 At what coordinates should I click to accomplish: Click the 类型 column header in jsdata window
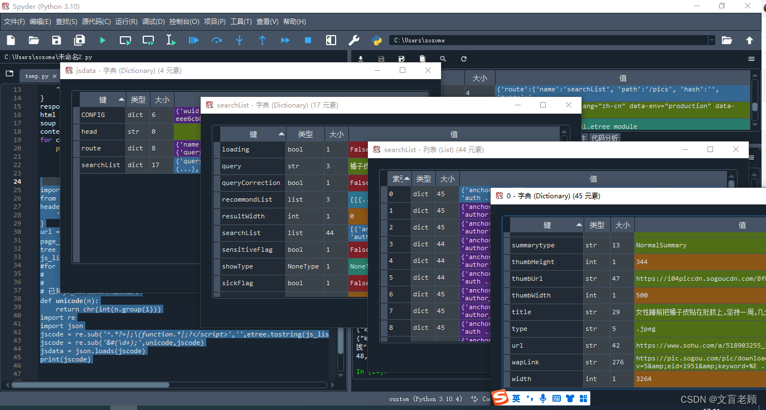tap(138, 100)
